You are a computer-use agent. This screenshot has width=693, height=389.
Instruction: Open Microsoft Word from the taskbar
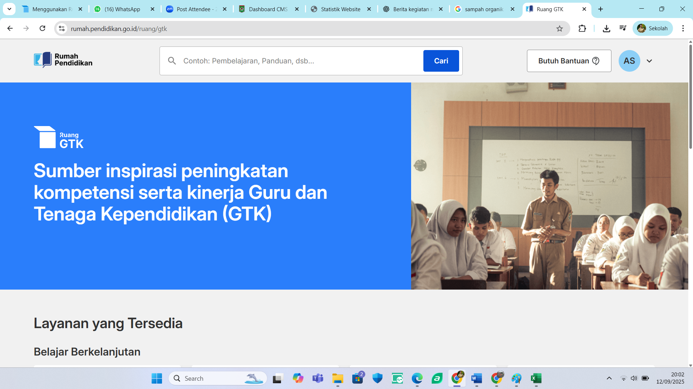(476, 378)
